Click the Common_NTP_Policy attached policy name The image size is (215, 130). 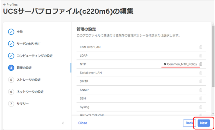tap(182, 64)
